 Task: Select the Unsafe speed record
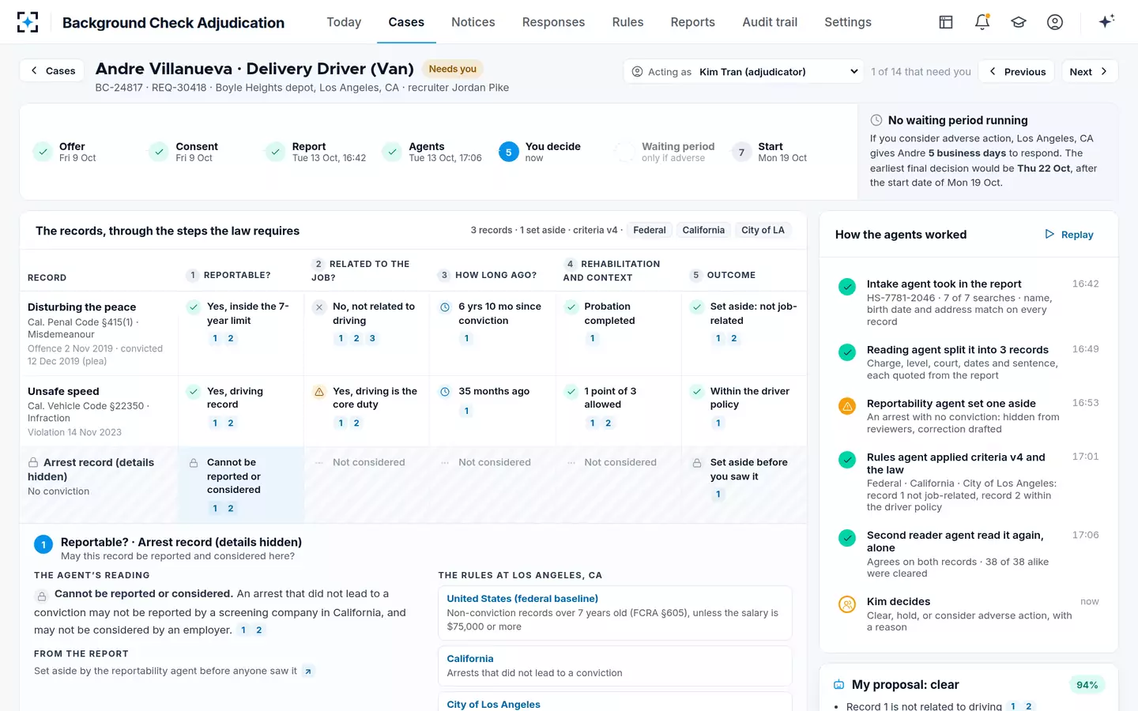coord(99,412)
